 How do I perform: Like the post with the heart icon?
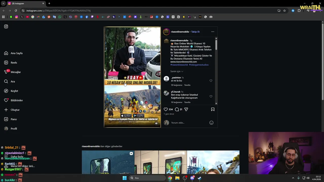(x=166, y=109)
